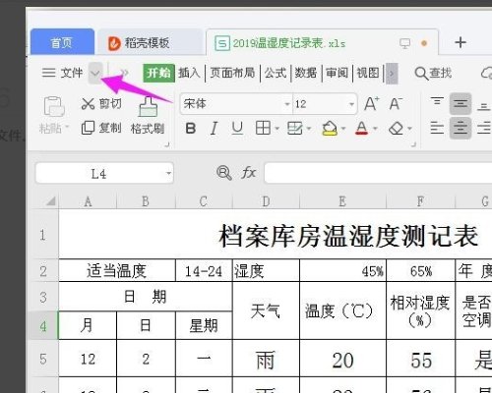Click the cell borders icon

click(263, 128)
